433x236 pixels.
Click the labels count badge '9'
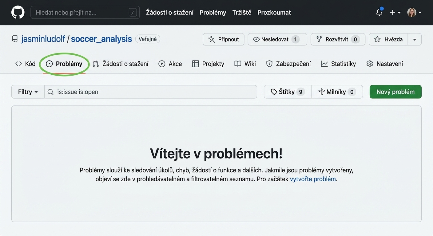[x=300, y=92]
